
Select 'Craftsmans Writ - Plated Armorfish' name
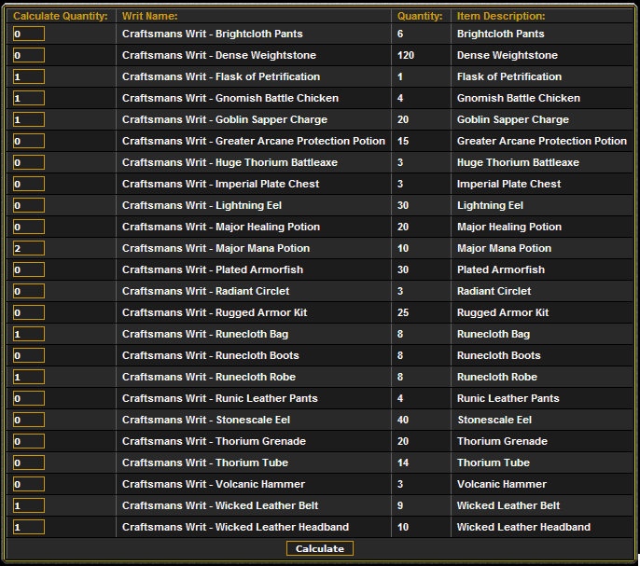coord(213,269)
